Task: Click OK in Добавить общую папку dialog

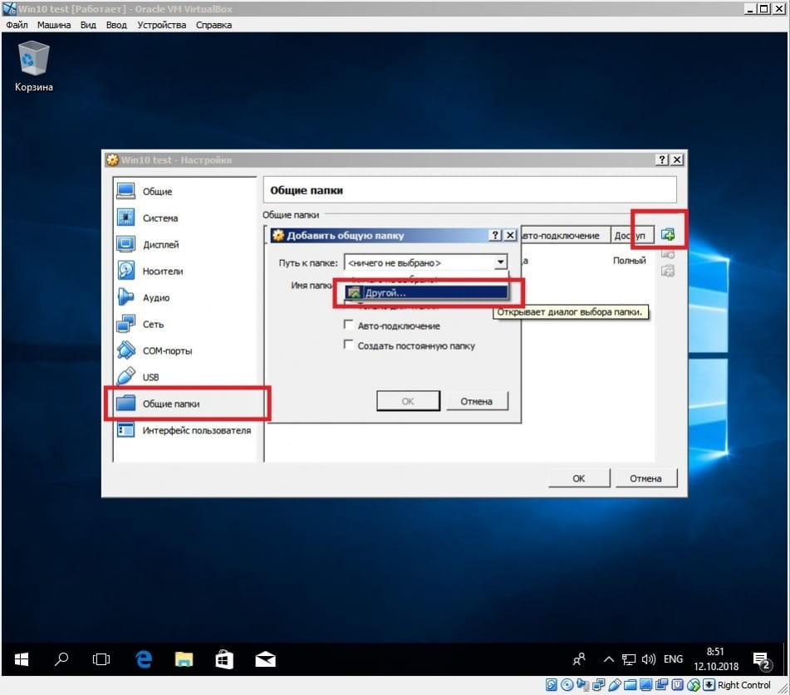Action: [408, 401]
